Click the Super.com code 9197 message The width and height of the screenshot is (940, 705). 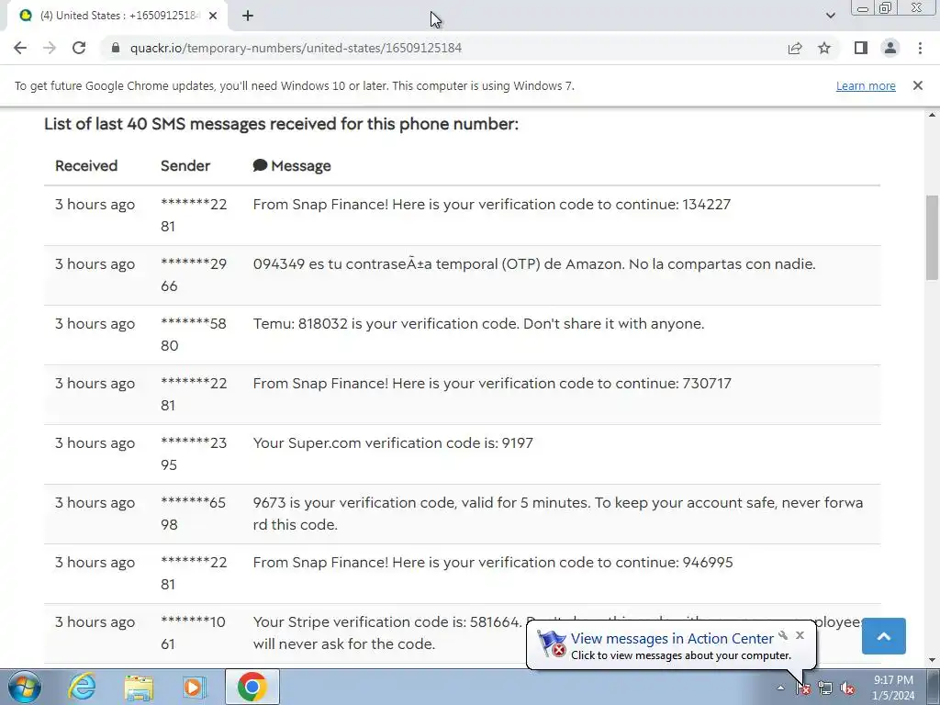393,443
